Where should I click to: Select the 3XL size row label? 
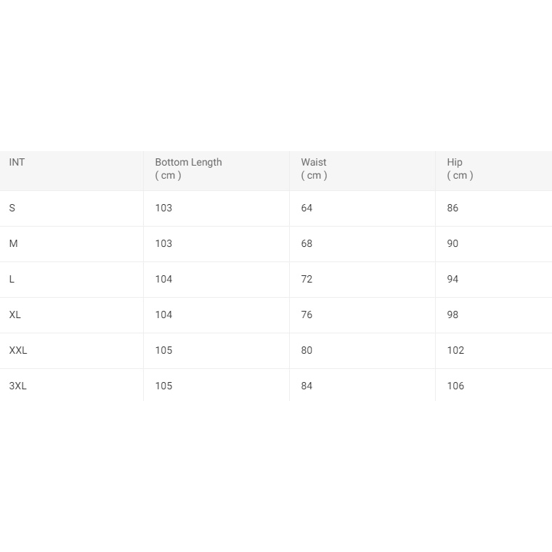point(18,386)
